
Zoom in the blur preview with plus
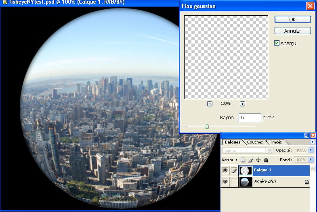242,104
